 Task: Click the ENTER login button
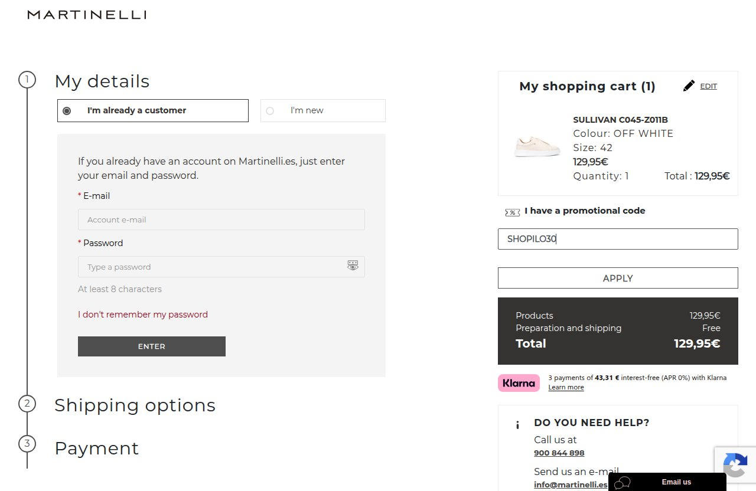point(152,346)
